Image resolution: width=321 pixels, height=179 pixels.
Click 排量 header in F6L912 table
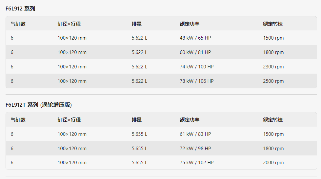pyautogui.click(x=136, y=24)
